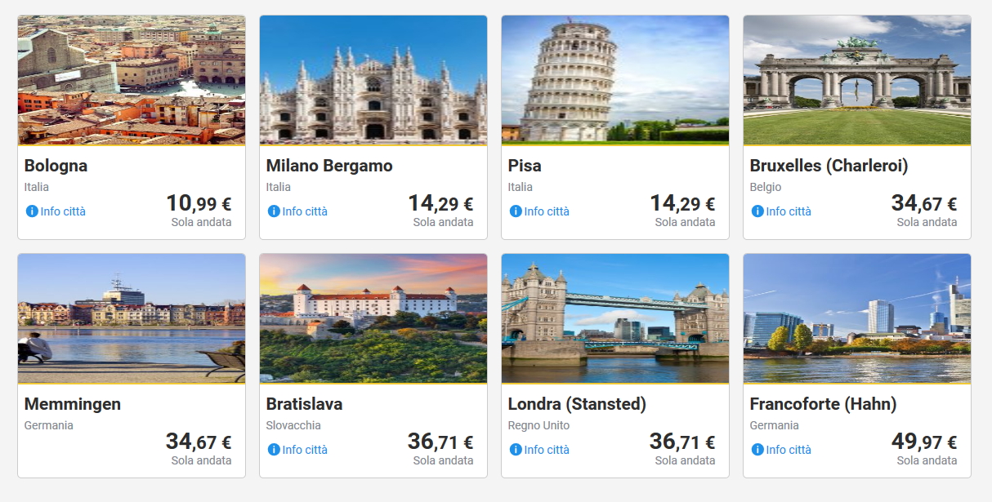Screen dimensions: 992x502
Task: Open the Bratislava castle photo
Action: coord(373,318)
